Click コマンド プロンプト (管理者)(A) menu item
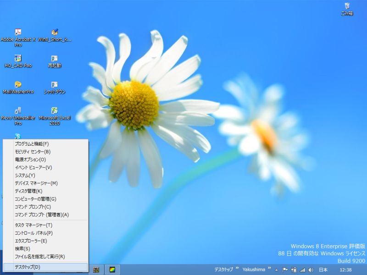 (41, 214)
